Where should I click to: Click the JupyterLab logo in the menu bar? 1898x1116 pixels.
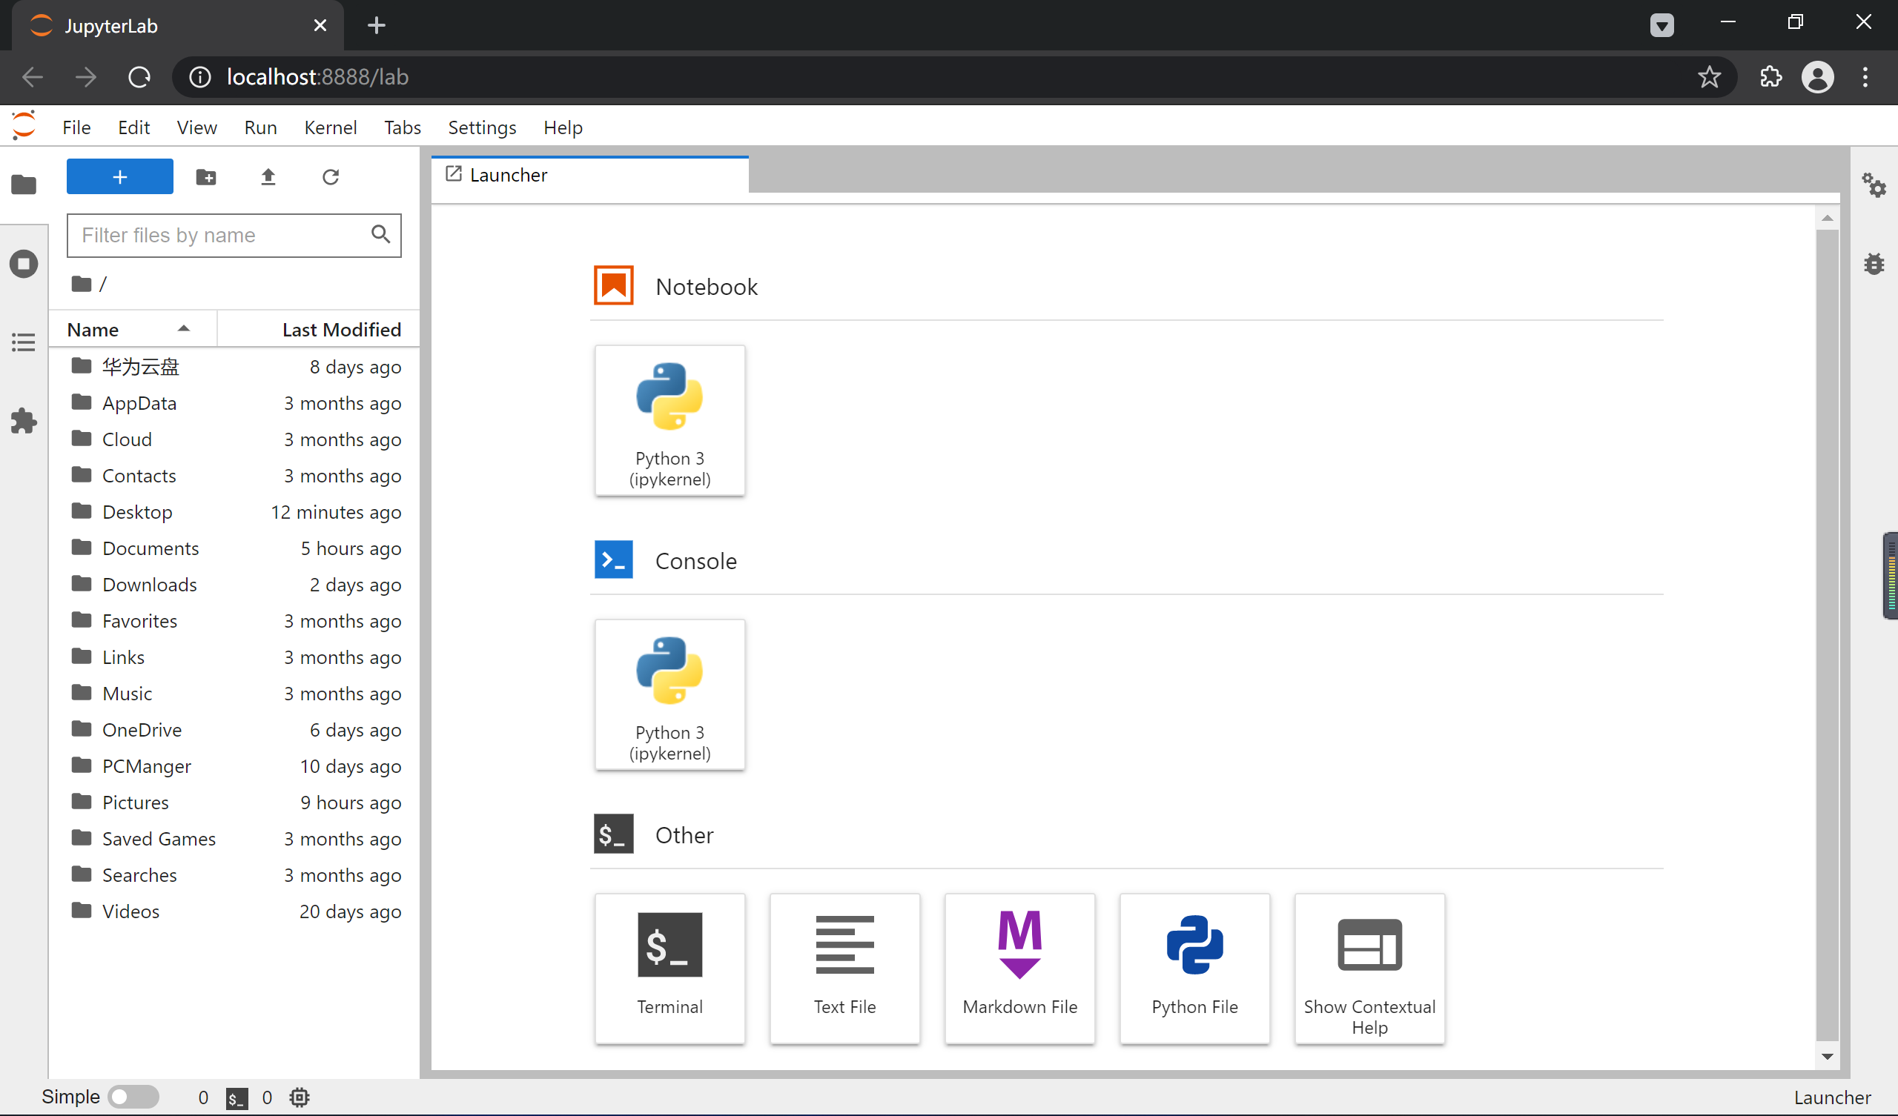pos(24,126)
